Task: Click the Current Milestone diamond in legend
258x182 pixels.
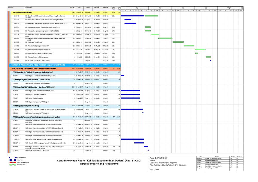Action: click(x=16, y=157)
